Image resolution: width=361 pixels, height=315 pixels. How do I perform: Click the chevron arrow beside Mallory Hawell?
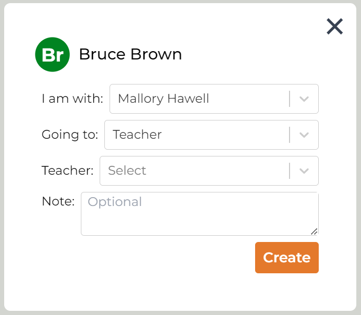(304, 99)
